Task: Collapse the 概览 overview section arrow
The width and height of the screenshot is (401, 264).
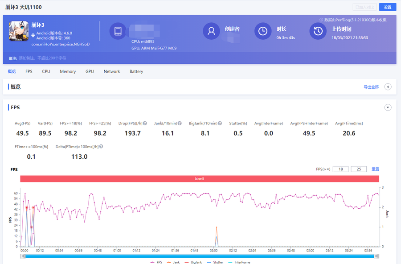Action: coord(388,87)
